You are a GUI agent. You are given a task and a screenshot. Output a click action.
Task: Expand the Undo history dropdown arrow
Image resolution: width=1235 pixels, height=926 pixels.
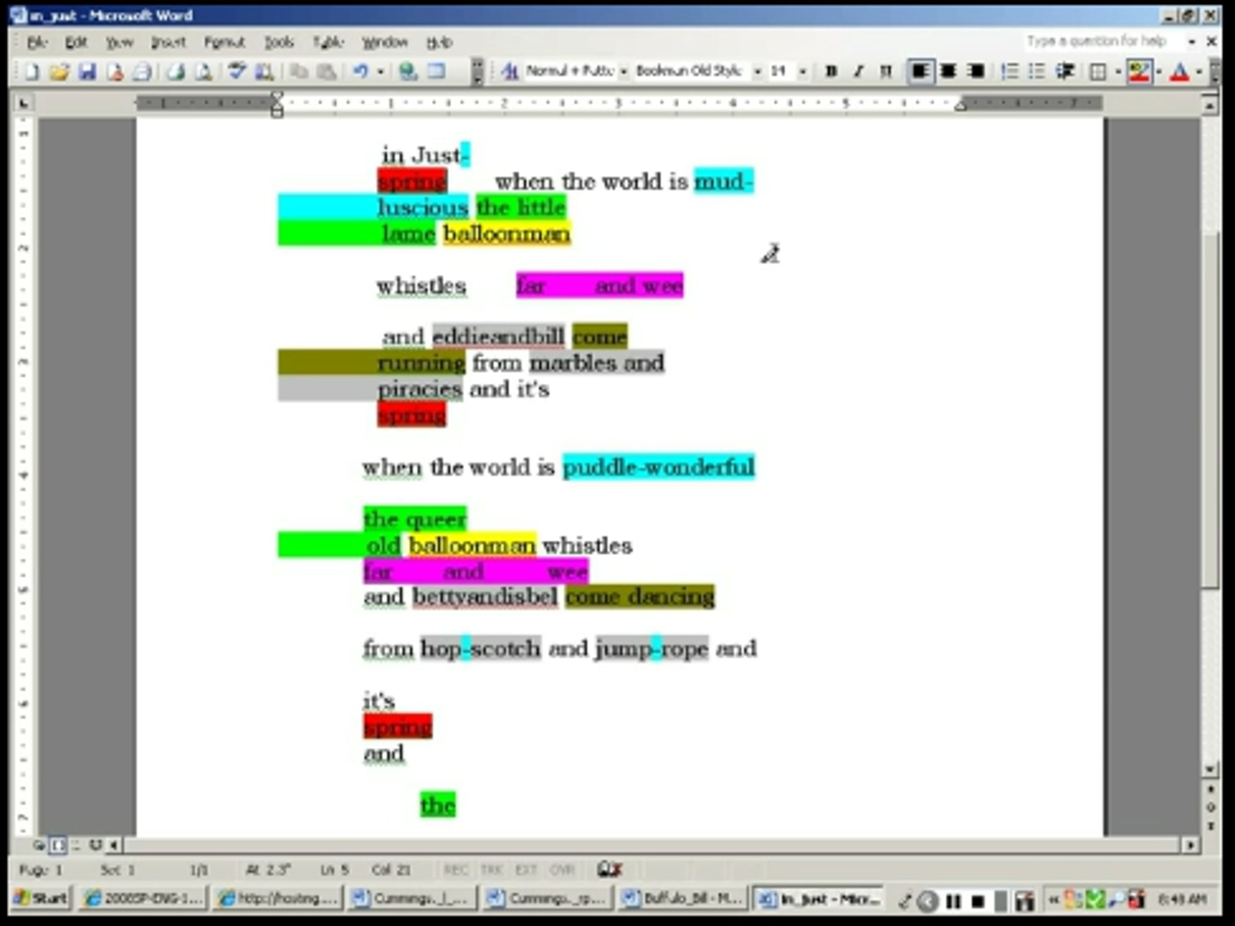tap(381, 72)
